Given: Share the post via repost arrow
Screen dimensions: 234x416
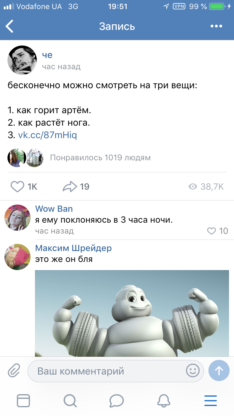Looking at the screenshot, I should pyautogui.click(x=70, y=186).
